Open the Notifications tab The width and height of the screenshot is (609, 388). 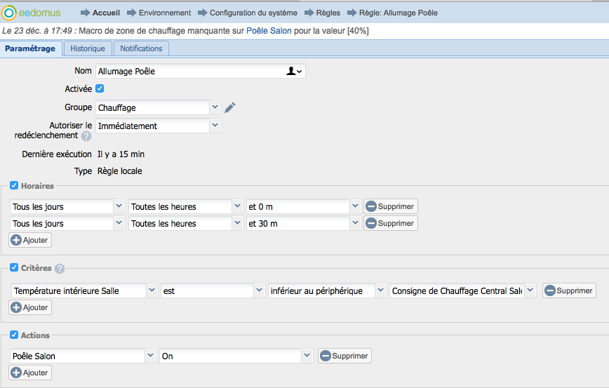point(141,48)
